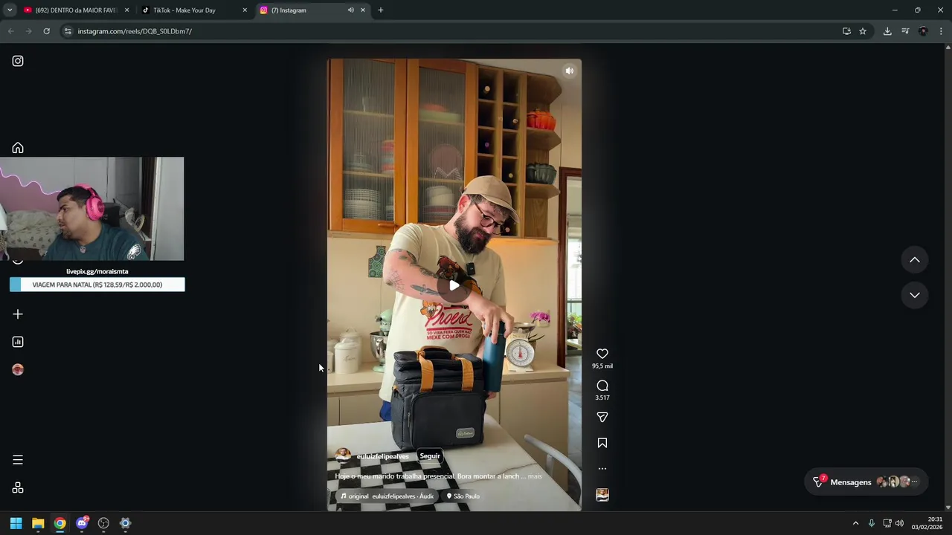Go back in browser history
Screen dimensions: 952x535
(x=10, y=31)
